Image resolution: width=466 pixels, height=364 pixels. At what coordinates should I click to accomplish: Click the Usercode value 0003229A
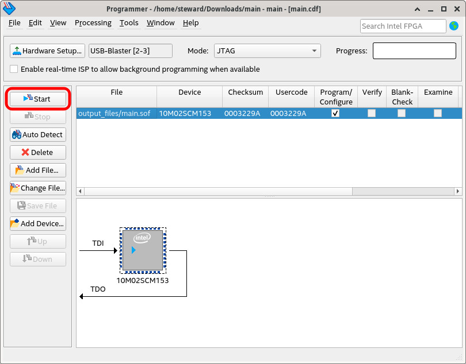(x=291, y=113)
